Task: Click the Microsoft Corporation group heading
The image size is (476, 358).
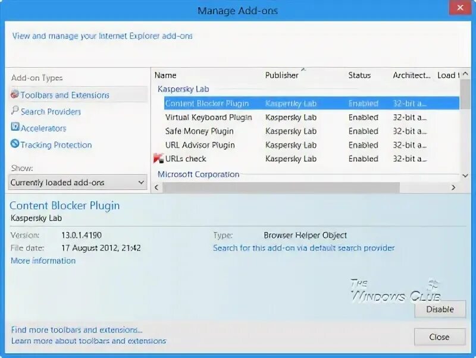Action: coord(198,174)
